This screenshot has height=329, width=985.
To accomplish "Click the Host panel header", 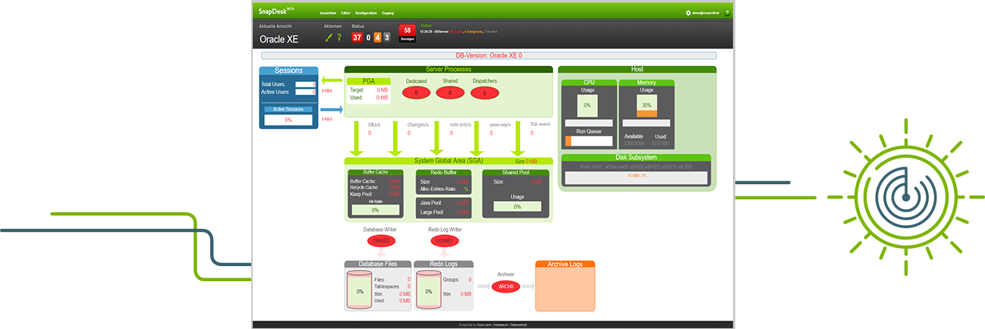I will [637, 69].
